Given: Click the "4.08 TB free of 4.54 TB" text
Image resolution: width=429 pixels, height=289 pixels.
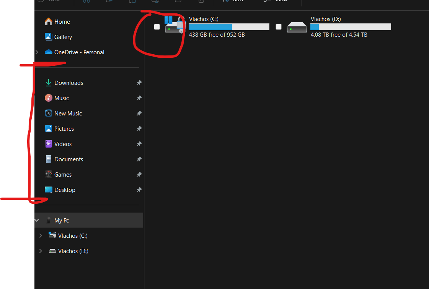Looking at the screenshot, I should (x=339, y=35).
